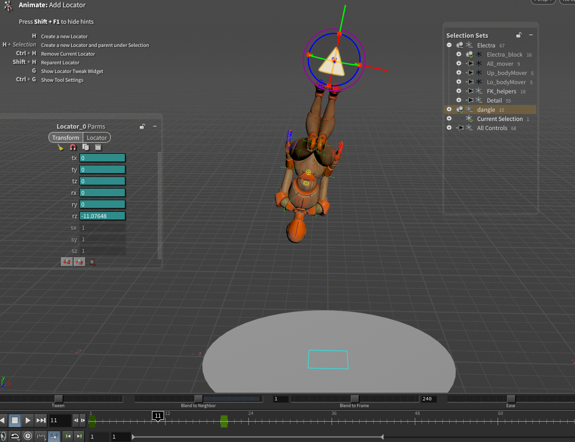The height and width of the screenshot is (442, 575).
Task: Expand the Up_bodyMover set
Action: 459,73
